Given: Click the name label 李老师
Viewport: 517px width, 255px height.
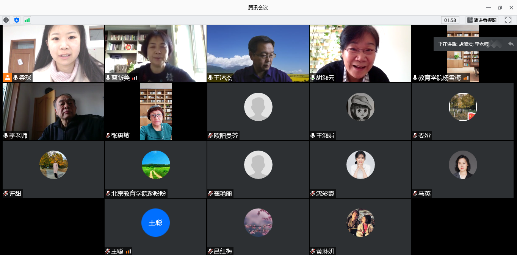Looking at the screenshot, I should [18, 135].
